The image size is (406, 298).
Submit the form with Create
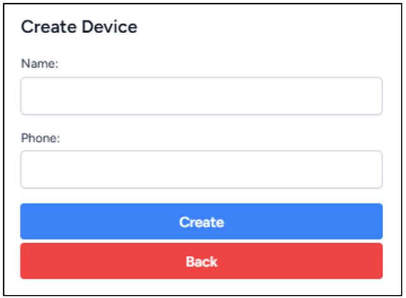tap(202, 221)
